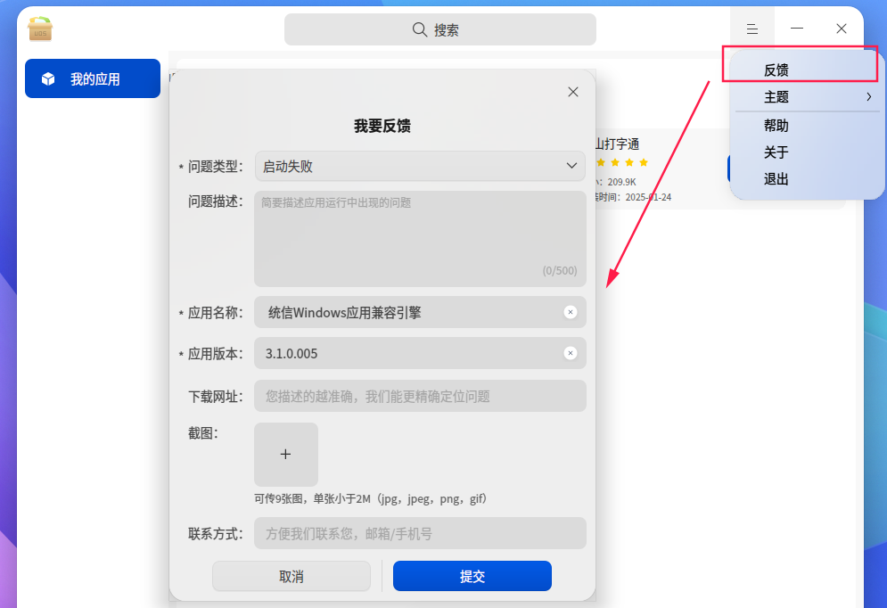Open the hamburger main menu icon
The width and height of the screenshot is (887, 608).
click(x=751, y=29)
